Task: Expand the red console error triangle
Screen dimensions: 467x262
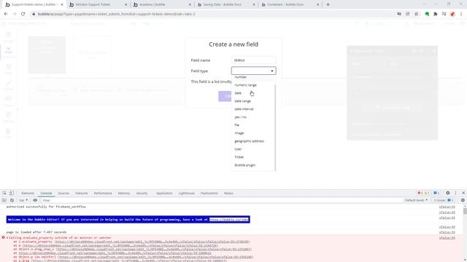Action: (x=7, y=238)
